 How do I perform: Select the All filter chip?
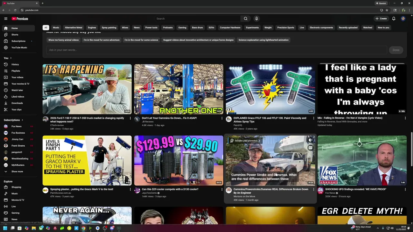pos(46,28)
